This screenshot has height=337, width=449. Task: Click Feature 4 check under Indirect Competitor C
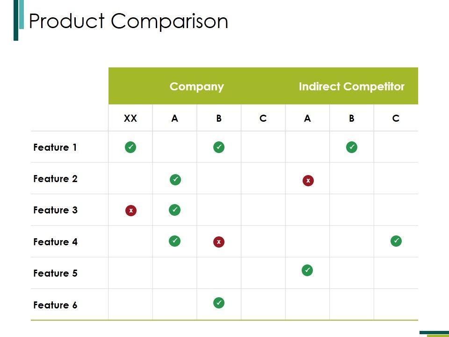tap(396, 241)
